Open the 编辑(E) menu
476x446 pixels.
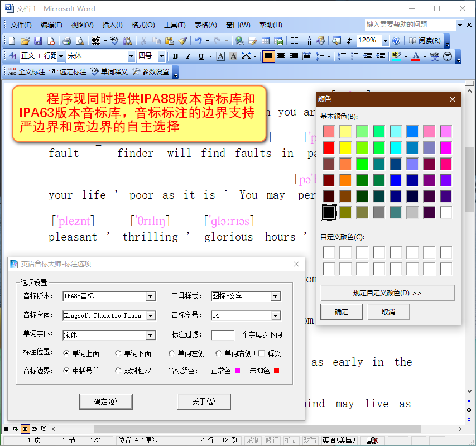pyautogui.click(x=51, y=25)
